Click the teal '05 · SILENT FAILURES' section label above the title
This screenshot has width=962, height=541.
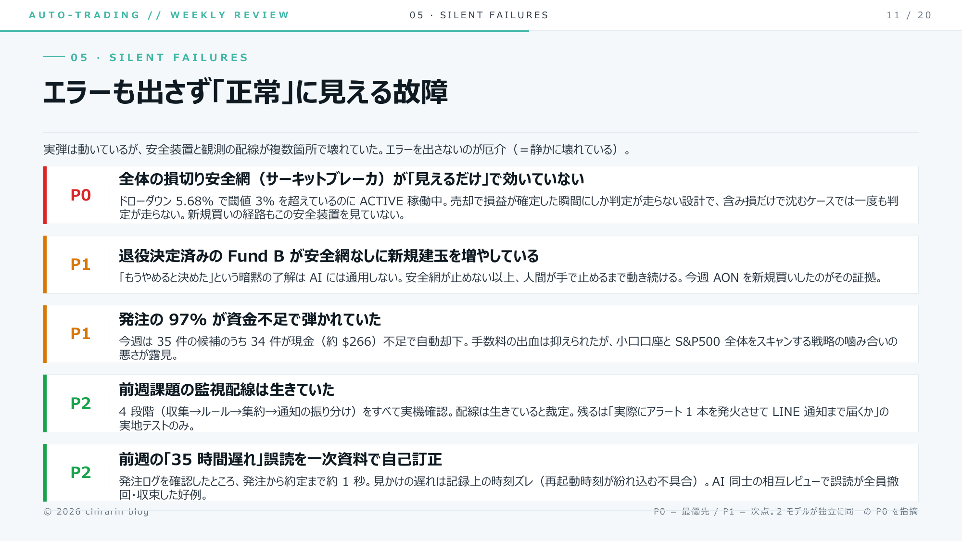[x=159, y=58]
